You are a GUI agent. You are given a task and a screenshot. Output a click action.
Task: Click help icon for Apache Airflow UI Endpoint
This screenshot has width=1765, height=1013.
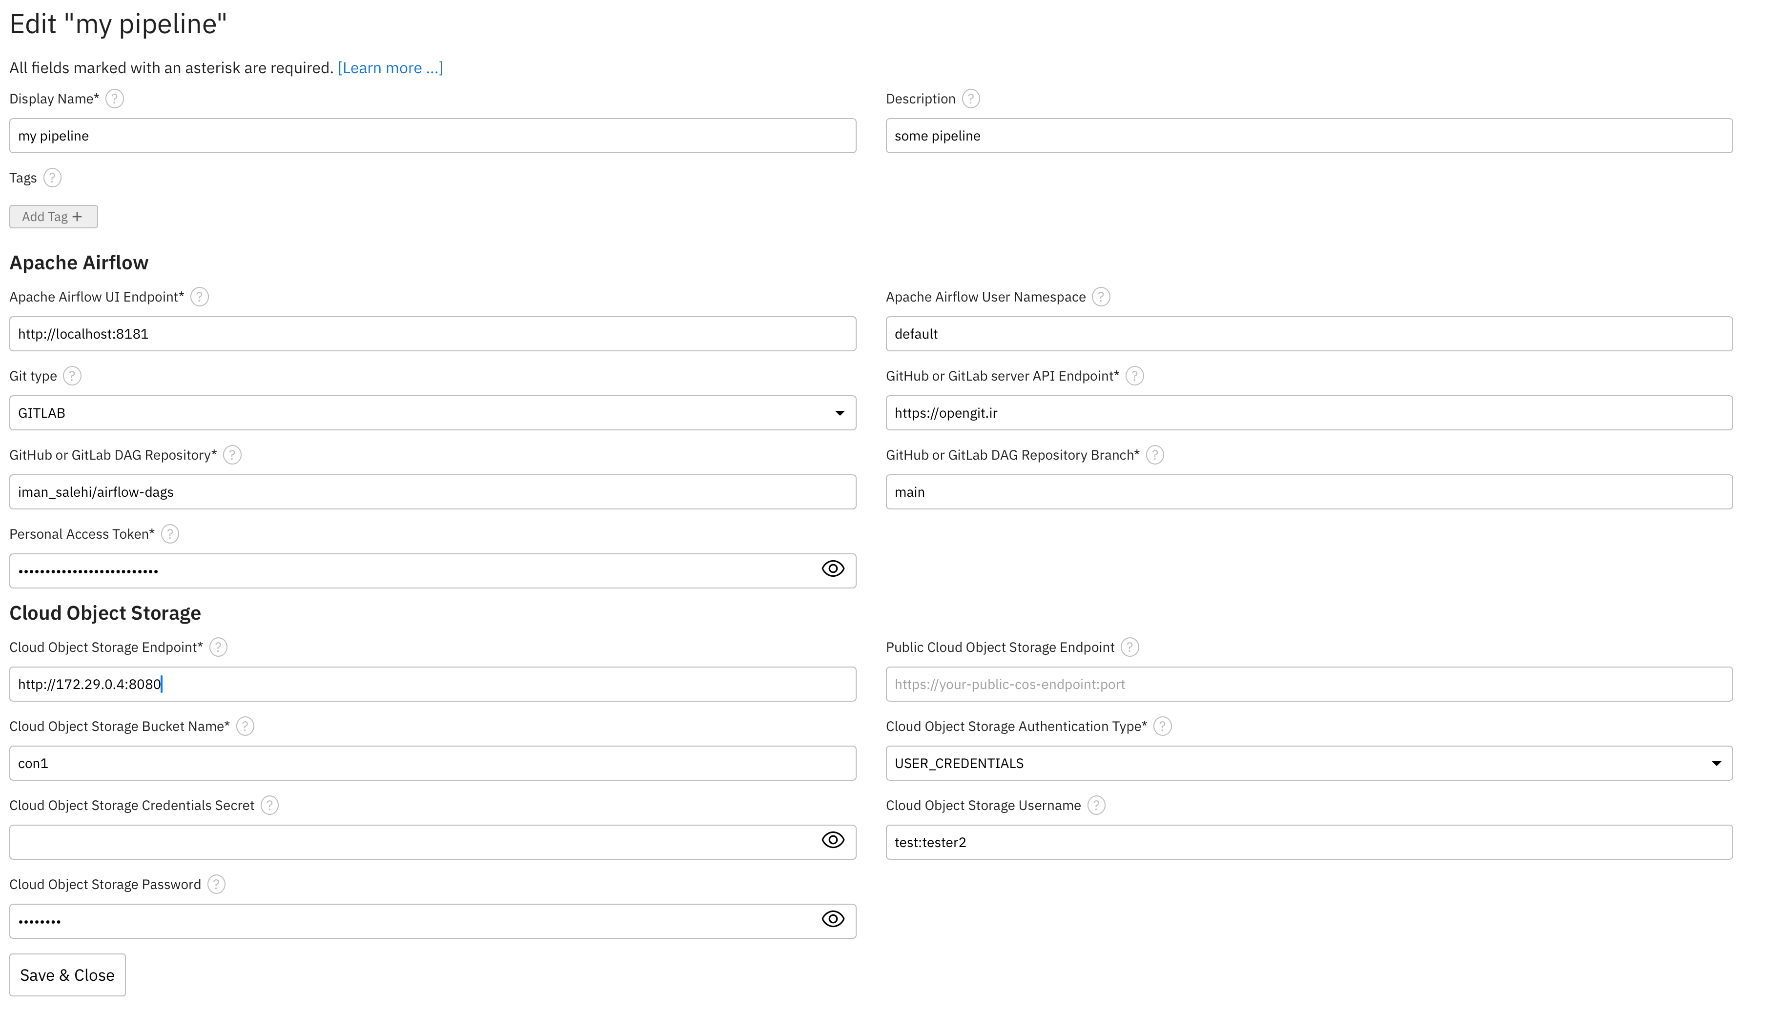200,297
